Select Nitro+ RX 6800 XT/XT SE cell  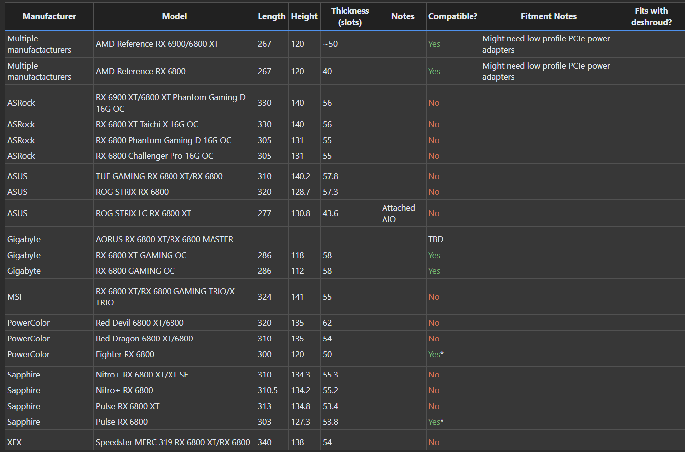pyautogui.click(x=174, y=375)
